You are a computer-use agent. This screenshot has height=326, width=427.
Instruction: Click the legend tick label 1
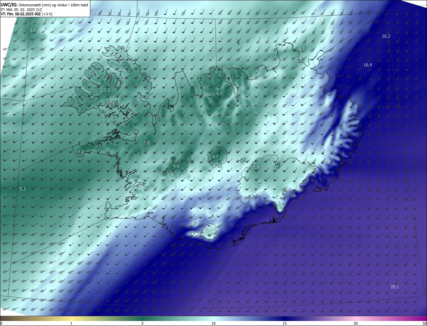tap(71, 324)
